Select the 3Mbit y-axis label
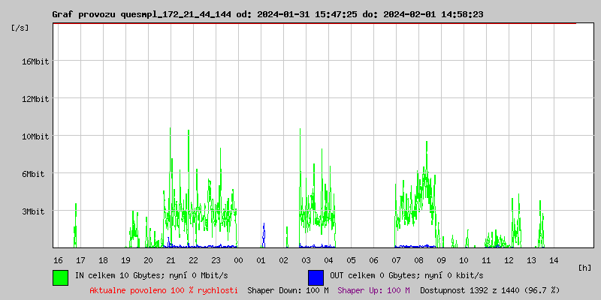This screenshot has width=601, height=300. (x=35, y=211)
